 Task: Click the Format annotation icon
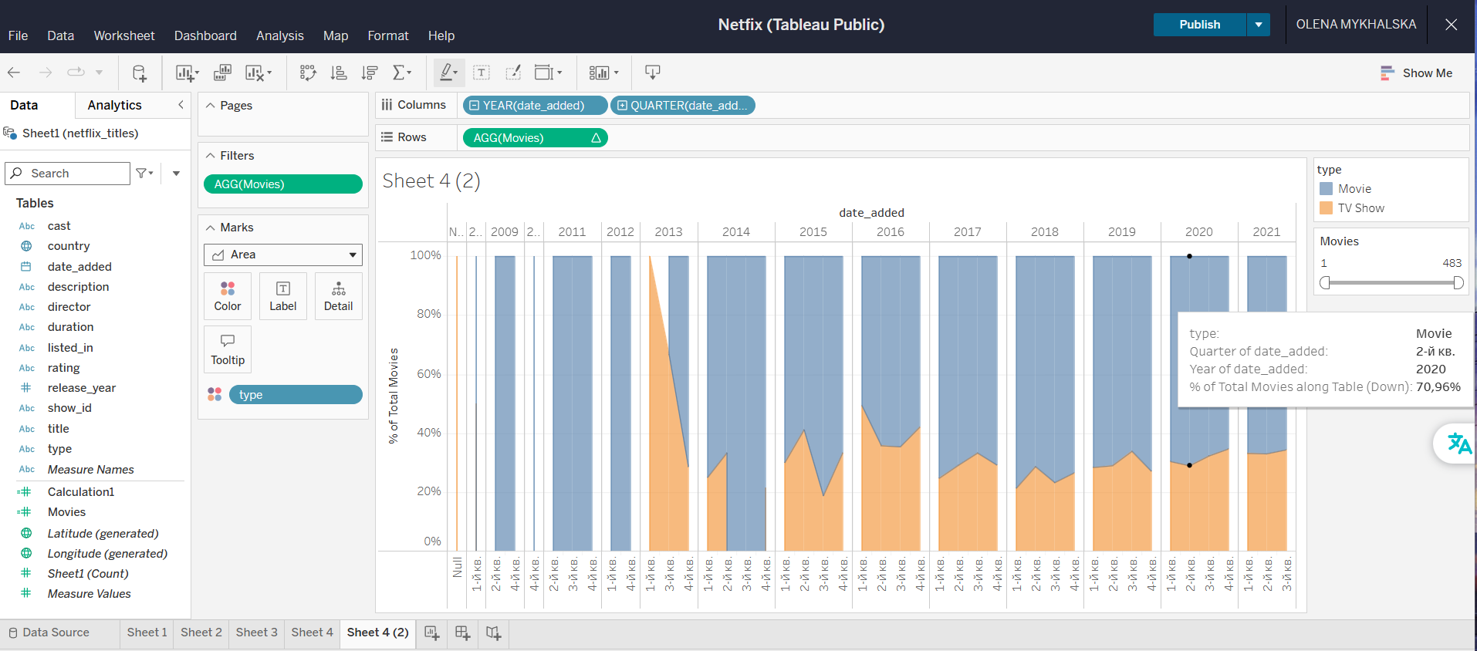[513, 73]
